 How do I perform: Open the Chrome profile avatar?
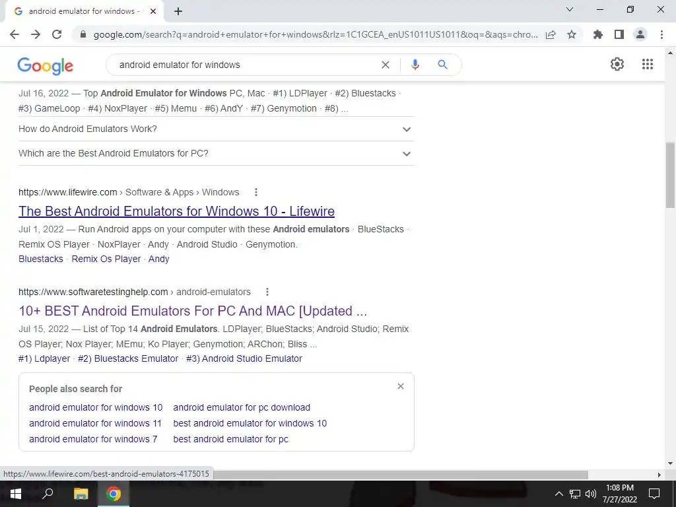[x=640, y=34]
